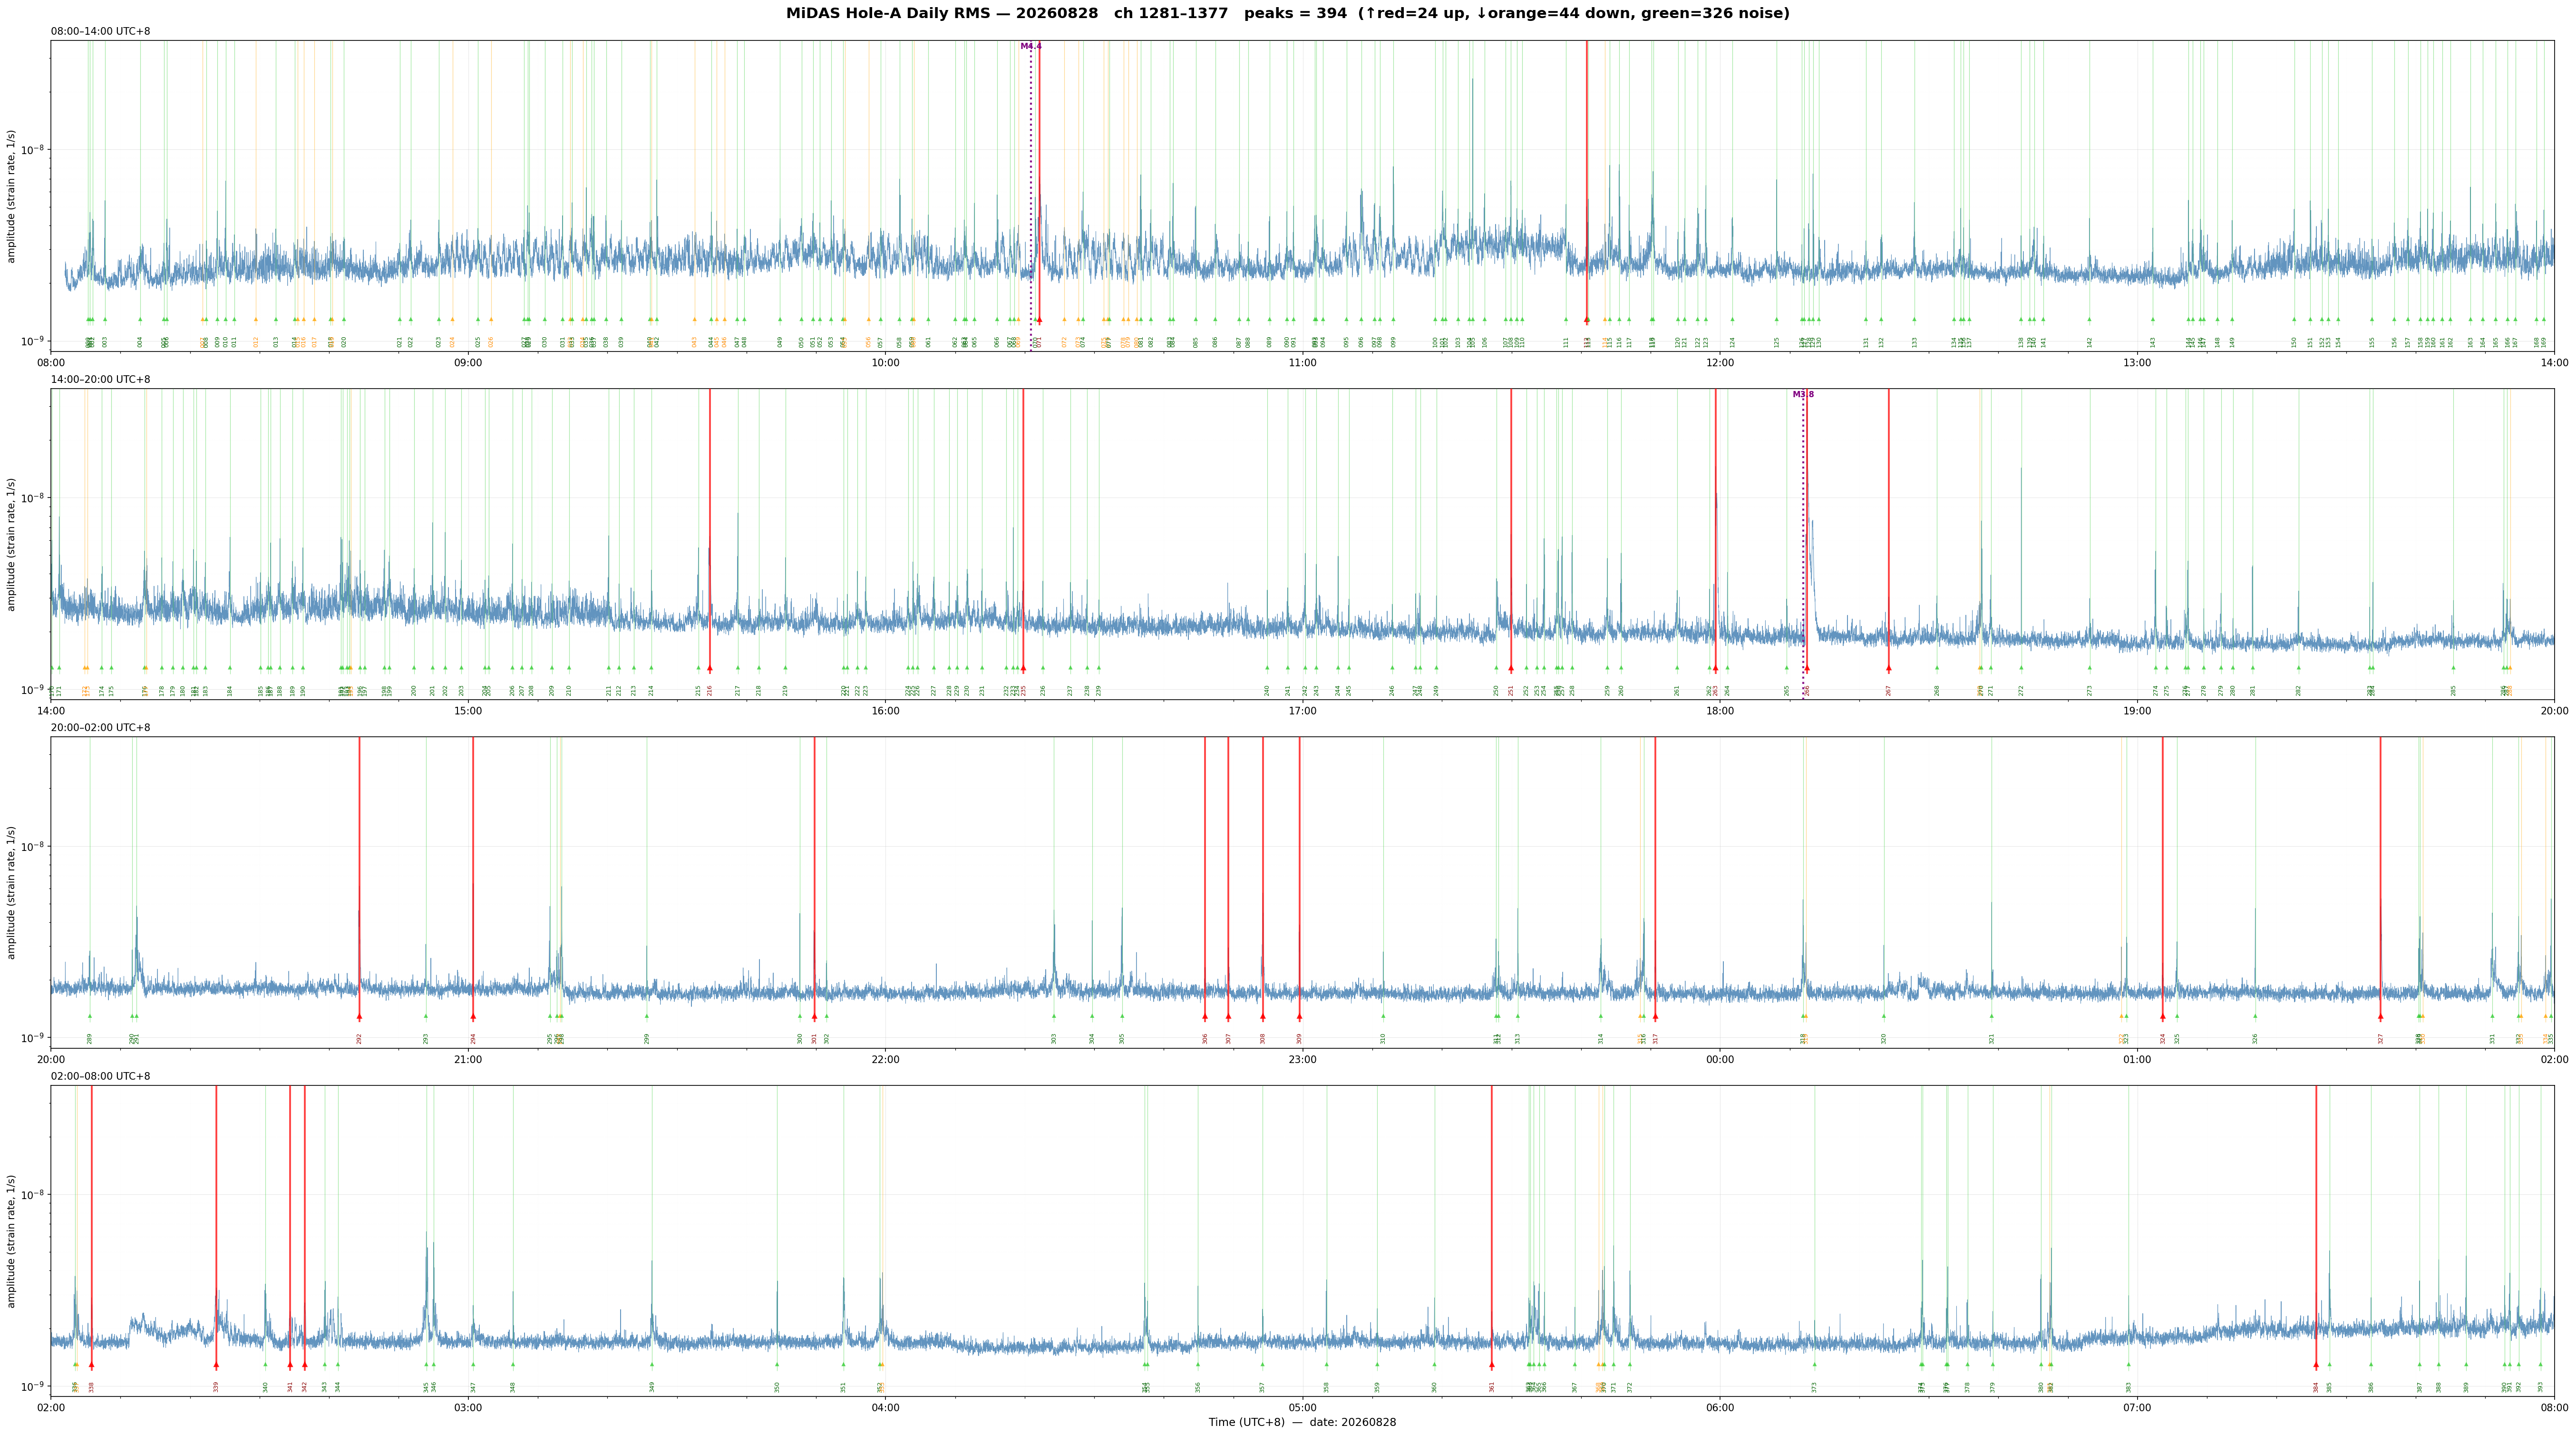Click green noise peak number 347
This screenshot has width=2576, height=1435.
[x=473, y=1387]
